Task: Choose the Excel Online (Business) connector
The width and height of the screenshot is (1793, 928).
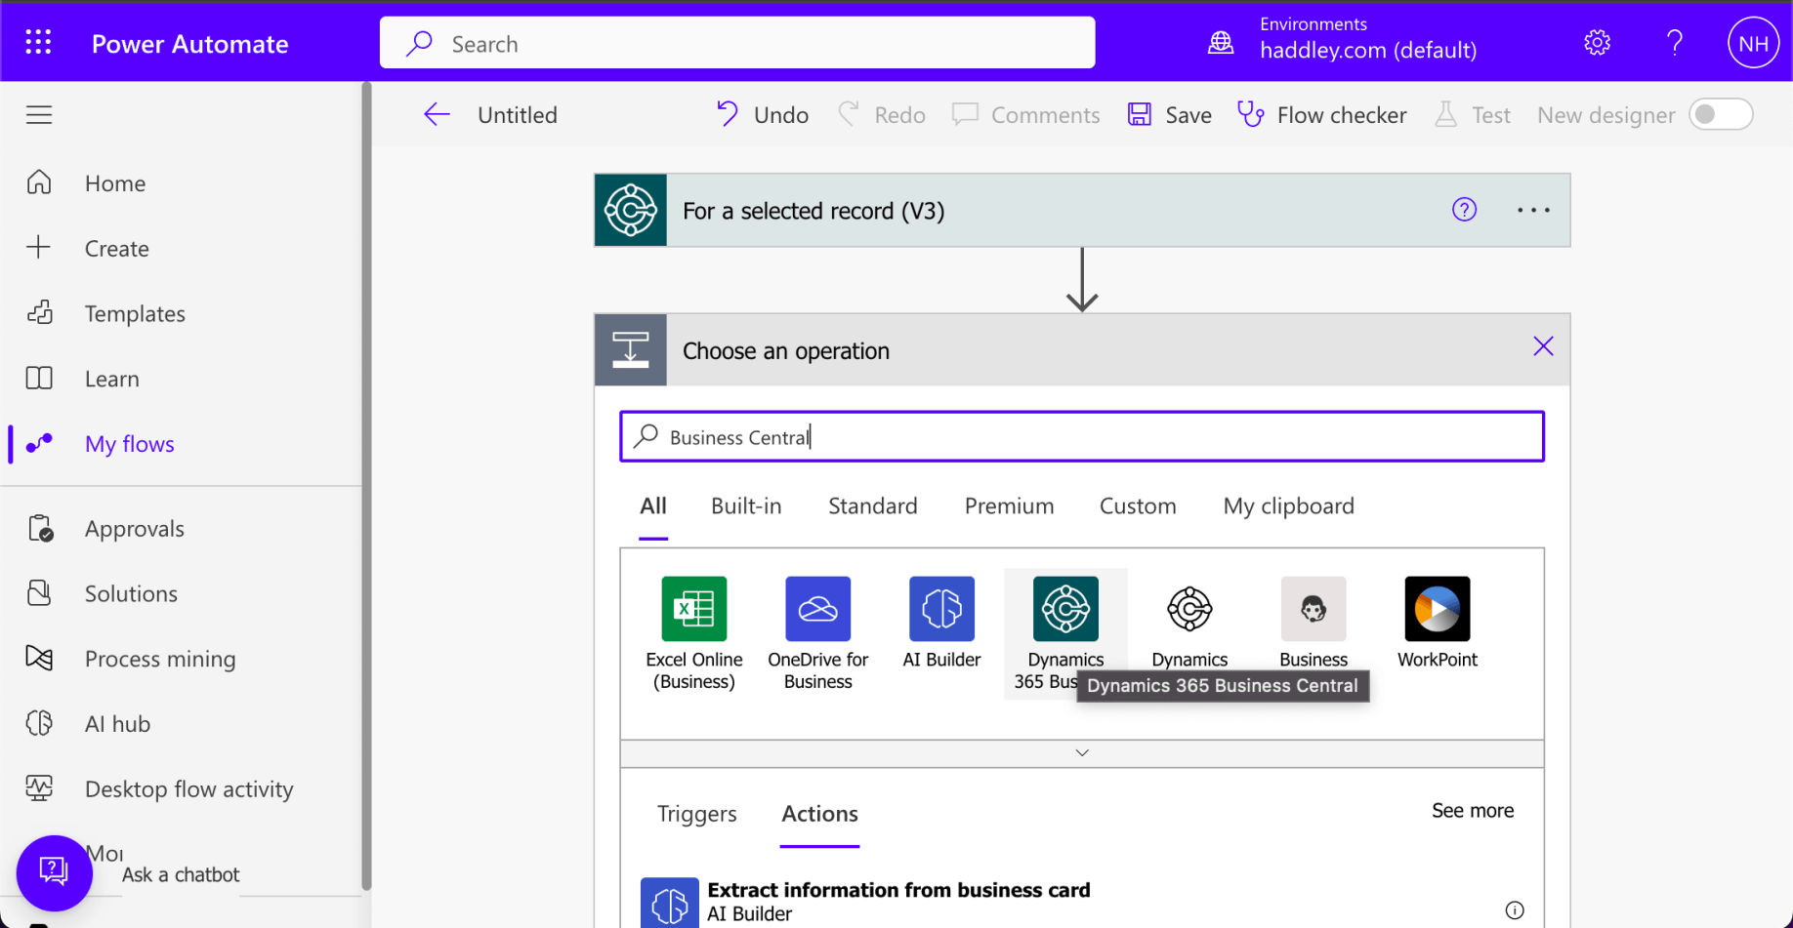Action: coord(693,609)
